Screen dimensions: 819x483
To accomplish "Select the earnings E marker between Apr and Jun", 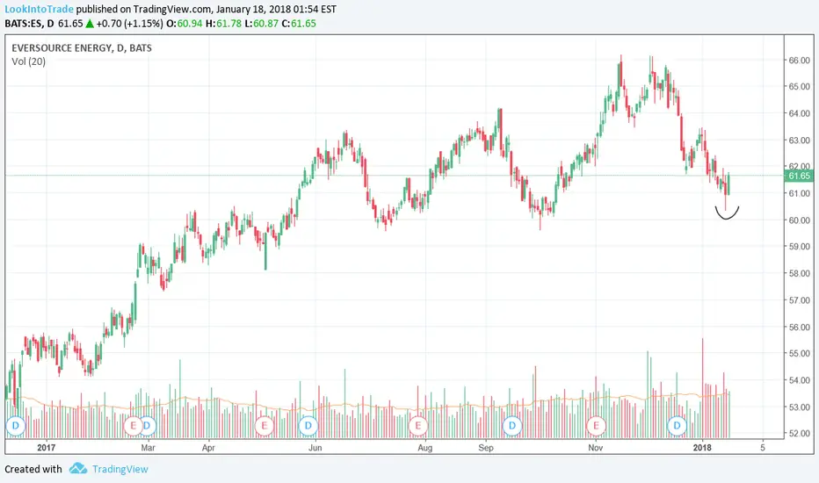I will 265,426.
